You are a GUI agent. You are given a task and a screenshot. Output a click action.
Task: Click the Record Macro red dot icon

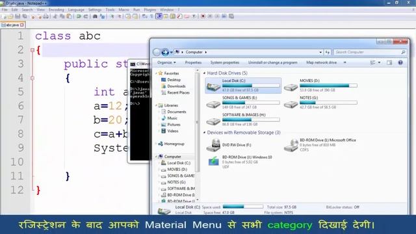[203, 16]
